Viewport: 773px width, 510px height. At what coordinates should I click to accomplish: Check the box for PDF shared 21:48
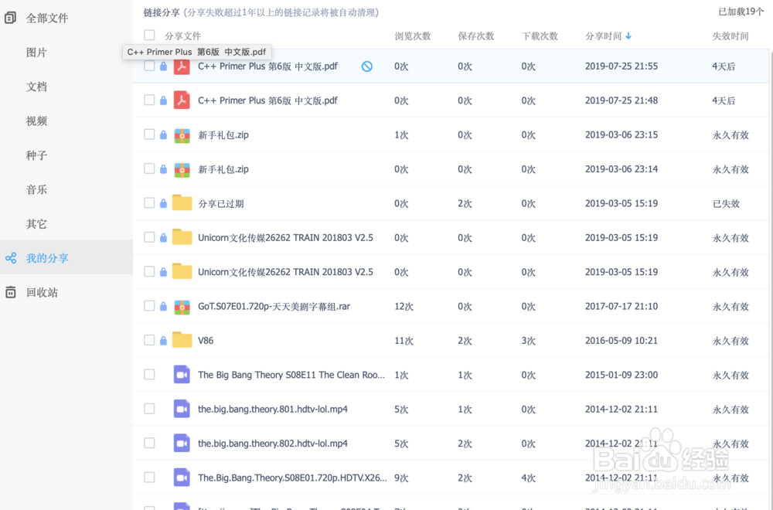pos(149,100)
